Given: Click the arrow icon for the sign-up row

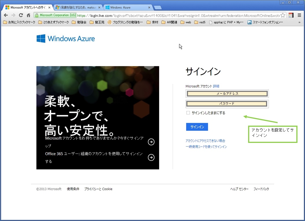Looking at the screenshot, I should click(151, 142).
